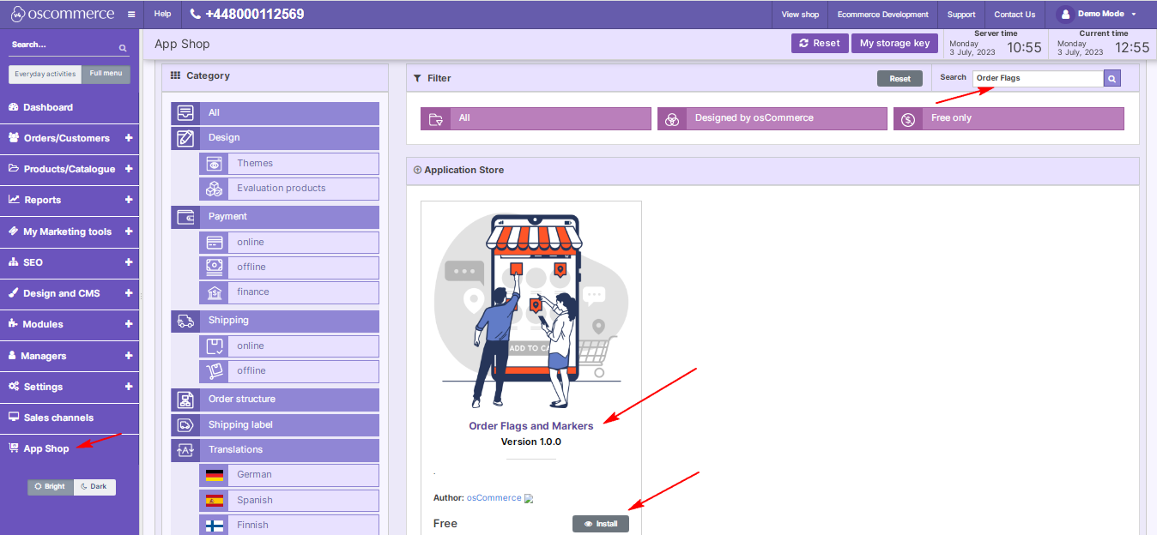The image size is (1157, 535).
Task: Click the Order Flags search input field
Action: (1038, 78)
